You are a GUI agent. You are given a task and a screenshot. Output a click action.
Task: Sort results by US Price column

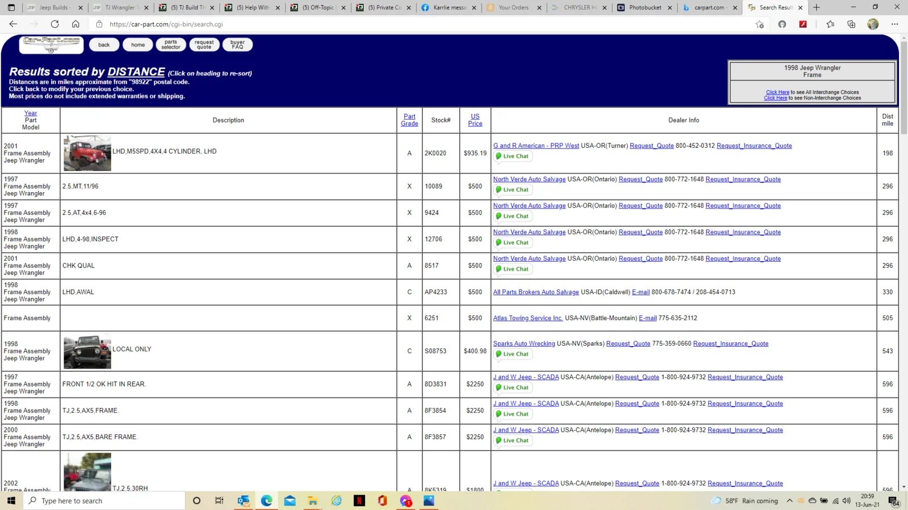pos(475,120)
